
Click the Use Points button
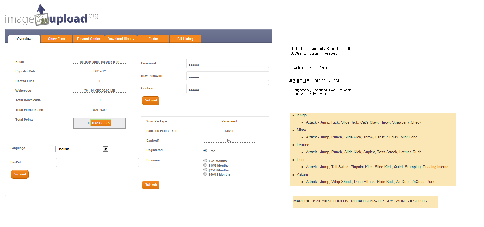tap(101, 123)
